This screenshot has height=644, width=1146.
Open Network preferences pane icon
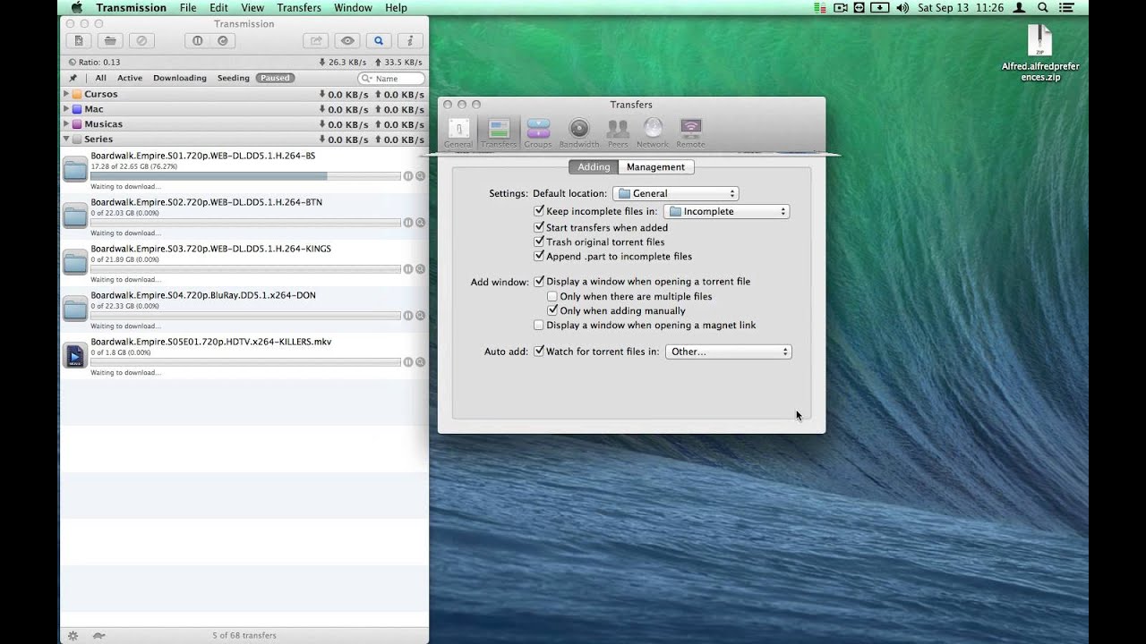[x=653, y=132]
